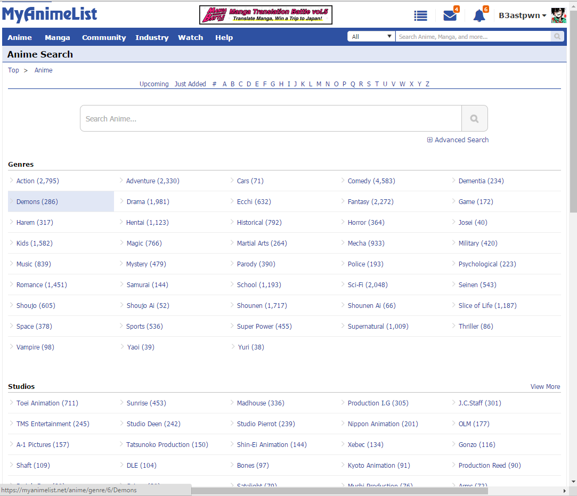
Task: Open the Manga menu
Action: click(x=58, y=37)
